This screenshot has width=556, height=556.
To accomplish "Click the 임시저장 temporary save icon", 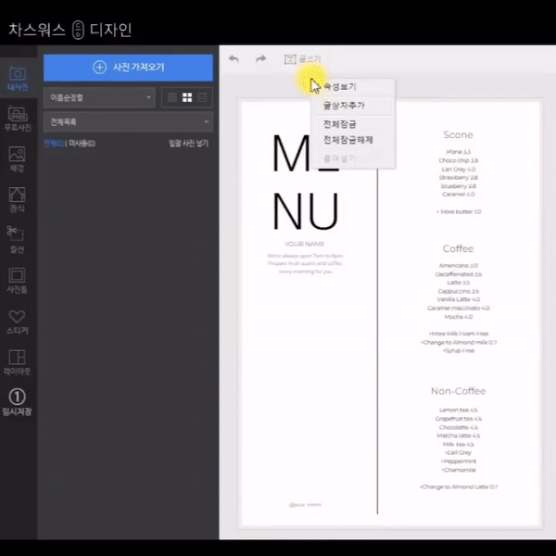I will (17, 402).
